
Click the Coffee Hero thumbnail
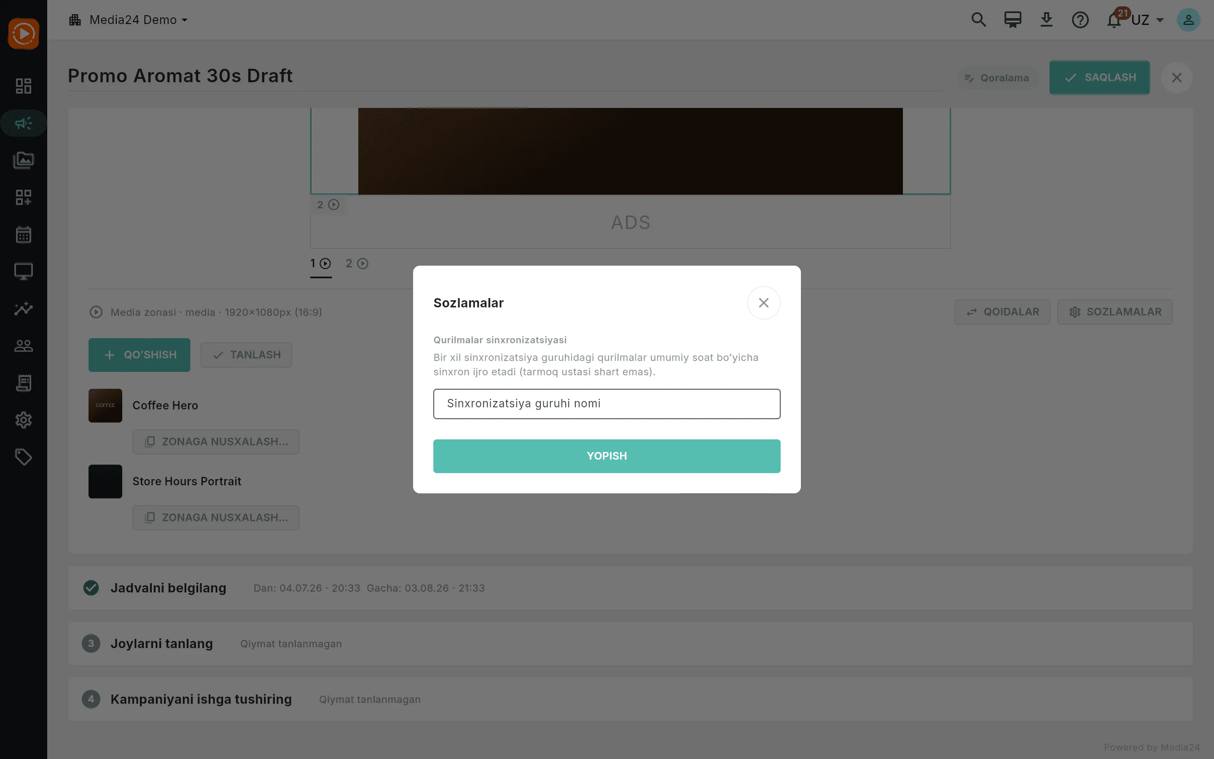(105, 405)
